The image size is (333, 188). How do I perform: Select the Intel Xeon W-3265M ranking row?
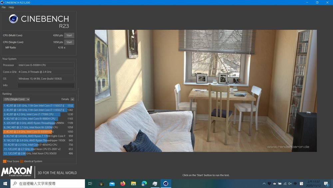coord(38,127)
